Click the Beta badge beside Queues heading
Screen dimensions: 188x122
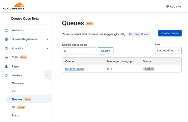(x=90, y=24)
